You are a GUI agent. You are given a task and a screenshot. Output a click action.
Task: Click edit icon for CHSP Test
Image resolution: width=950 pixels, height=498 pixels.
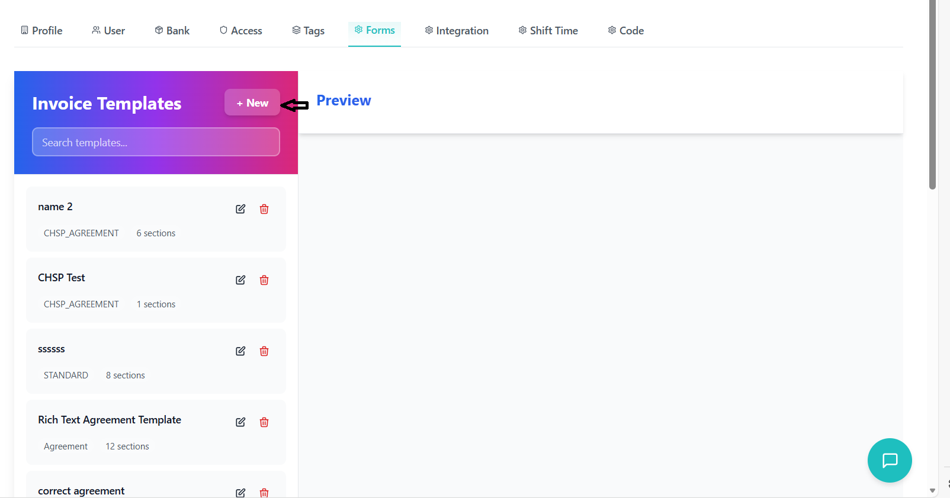point(240,280)
